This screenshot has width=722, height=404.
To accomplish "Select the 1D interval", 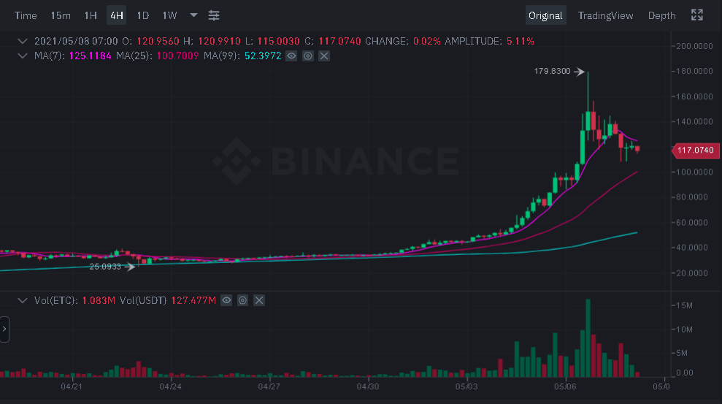I will pos(143,15).
